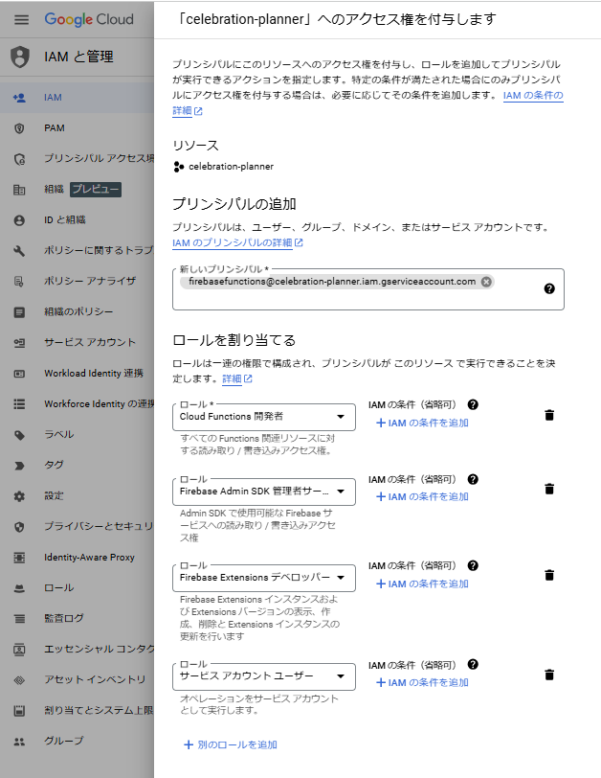
Task: Click the PAM shield icon
Action: [19, 128]
